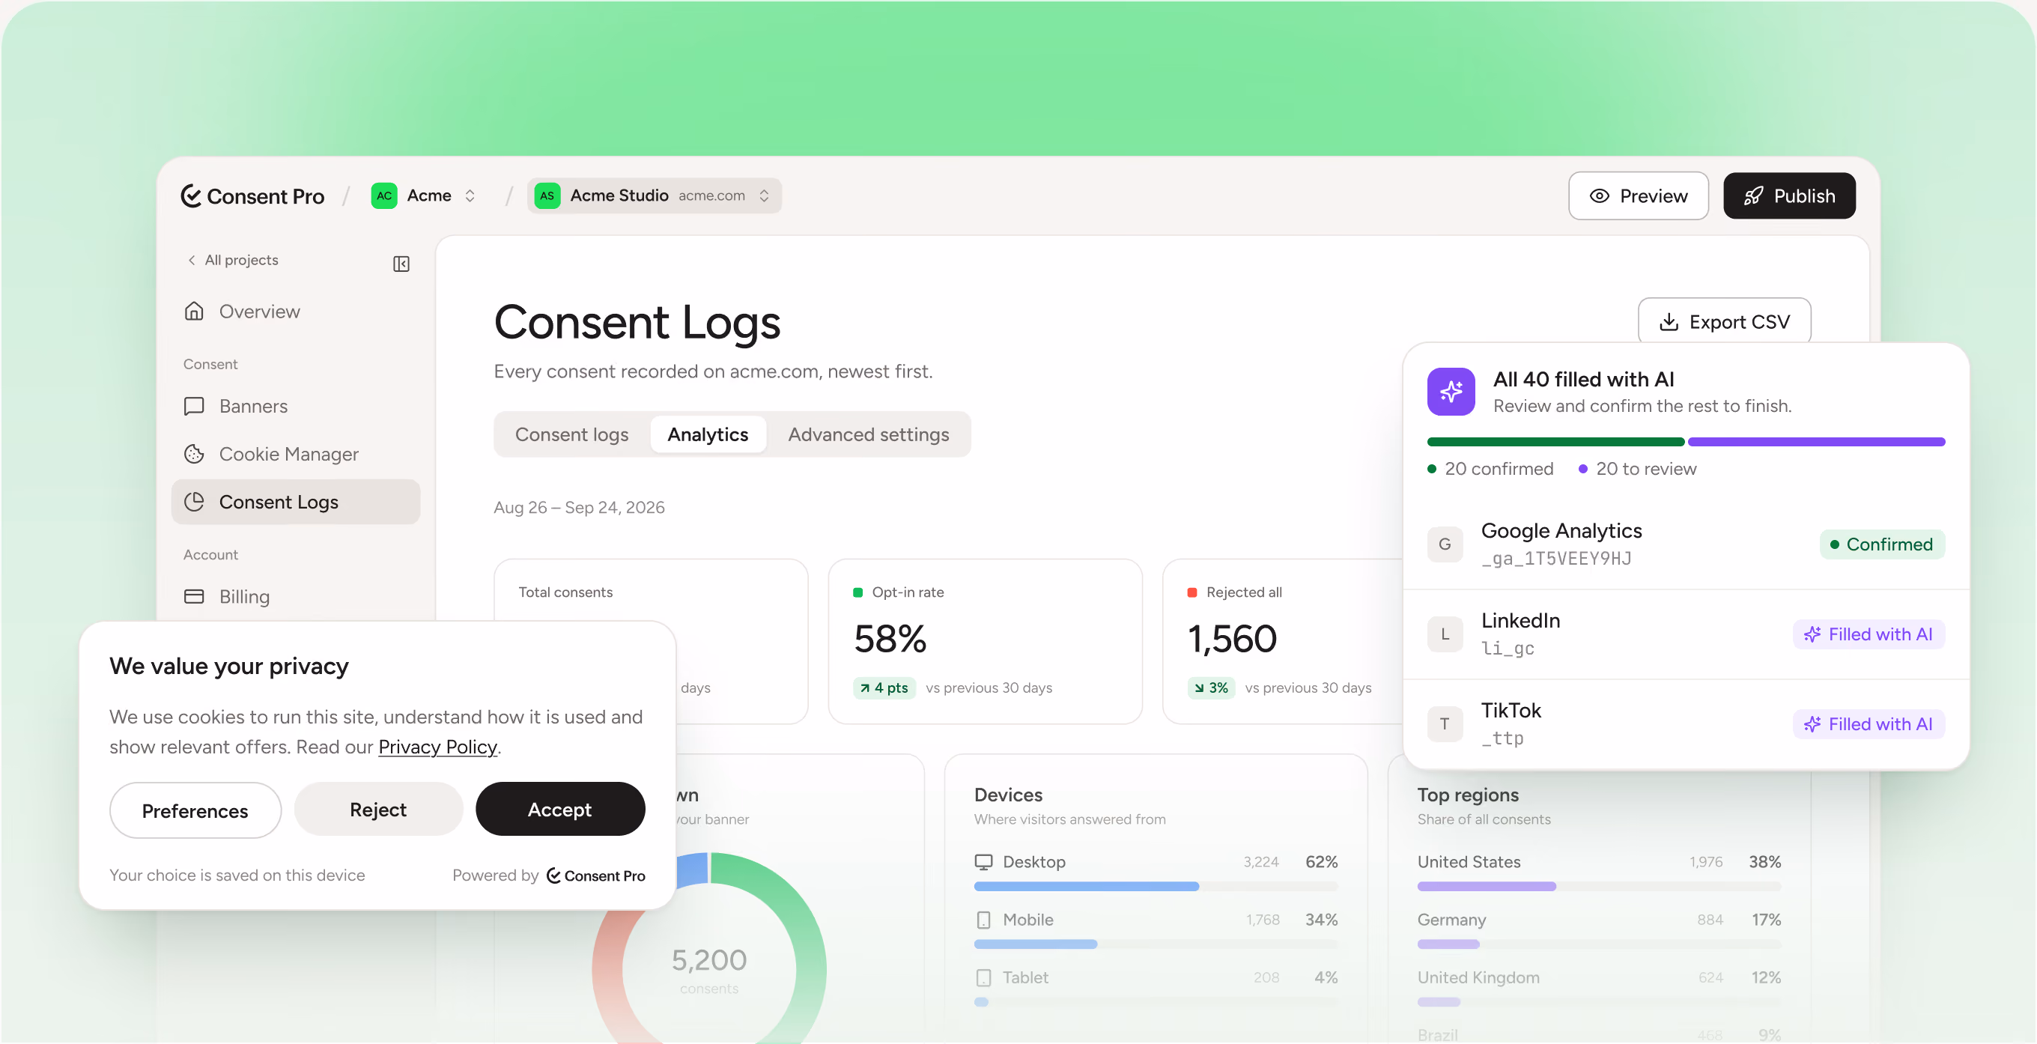Open Billing card icon

point(194,596)
